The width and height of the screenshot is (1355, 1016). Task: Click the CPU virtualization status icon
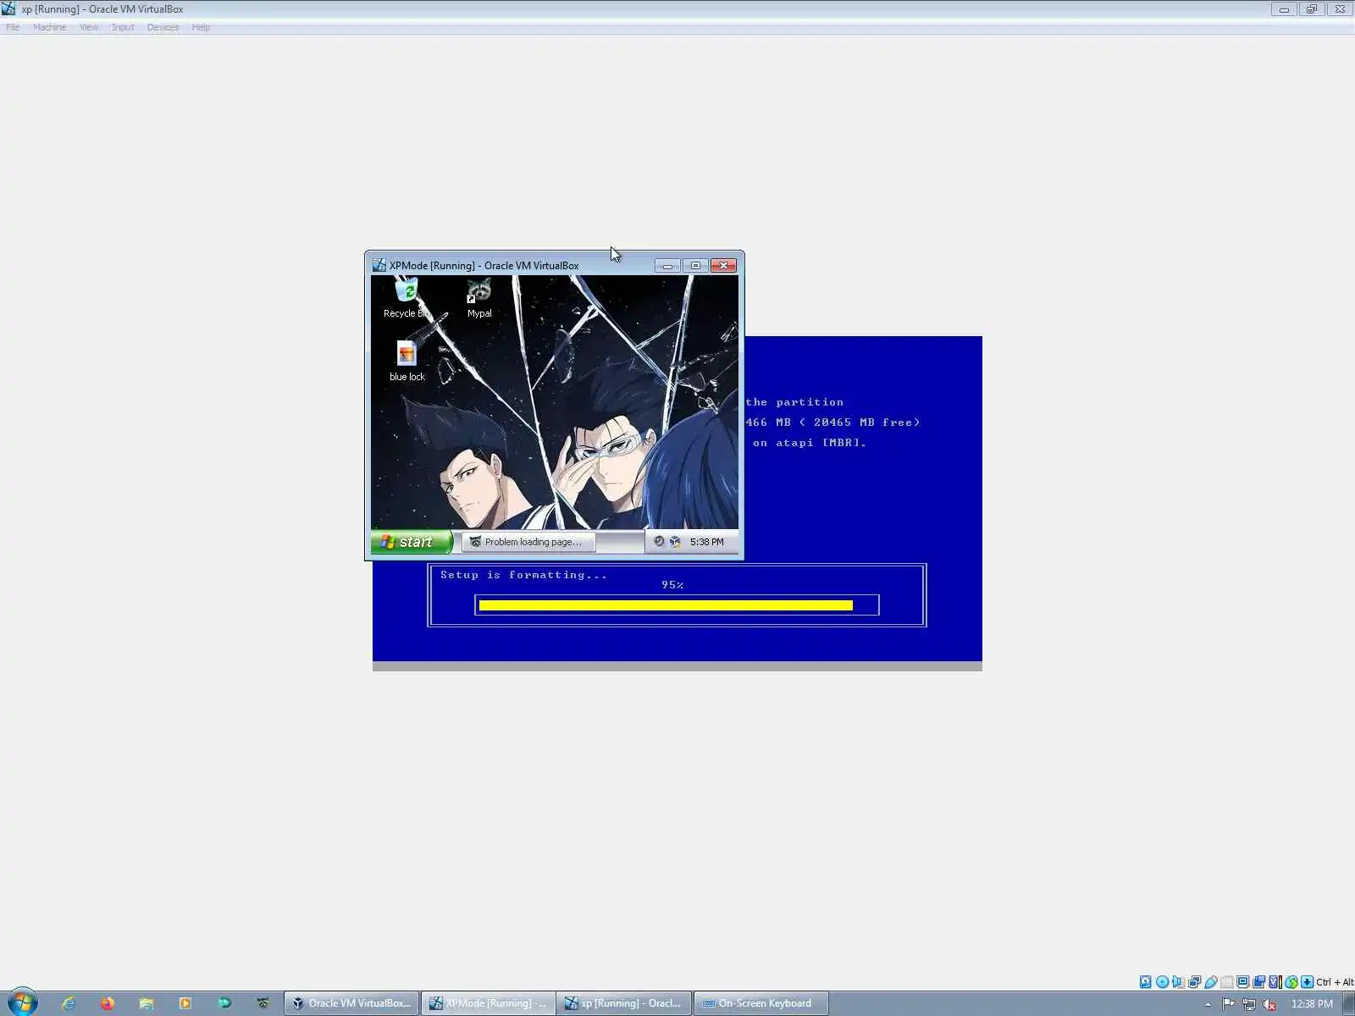1275,982
